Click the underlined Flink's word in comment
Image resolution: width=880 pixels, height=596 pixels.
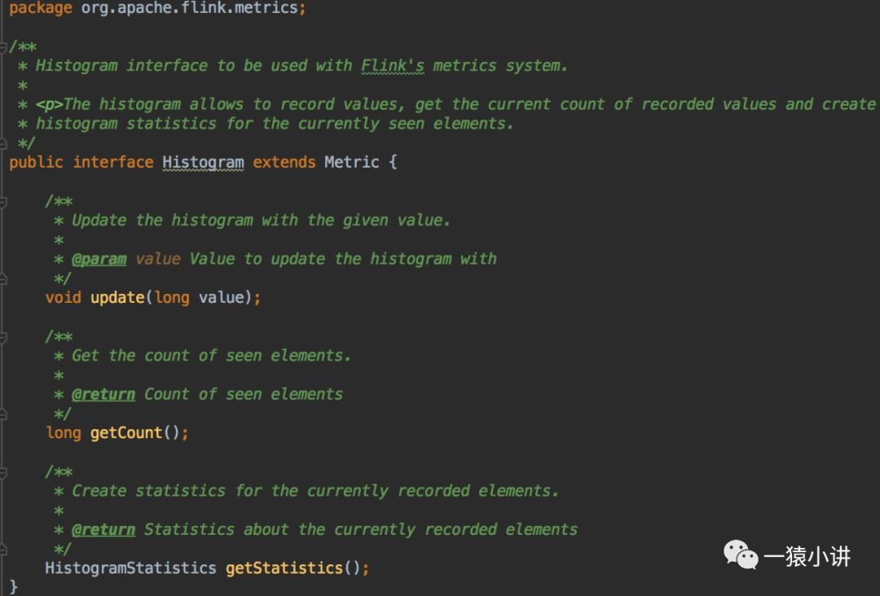click(x=393, y=66)
